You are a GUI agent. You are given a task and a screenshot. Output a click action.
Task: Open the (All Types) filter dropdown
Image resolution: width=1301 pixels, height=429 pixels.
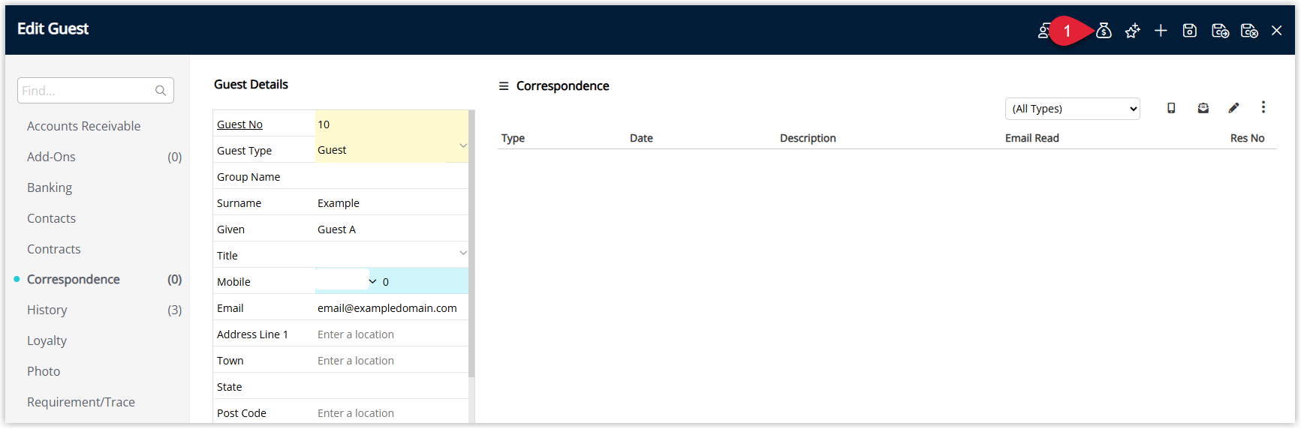click(x=1072, y=109)
